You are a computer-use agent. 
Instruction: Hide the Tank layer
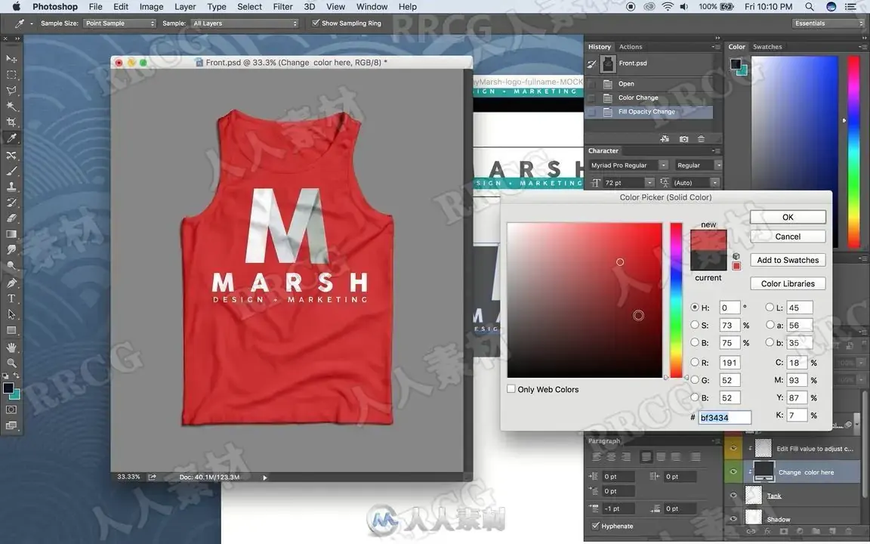(x=733, y=495)
